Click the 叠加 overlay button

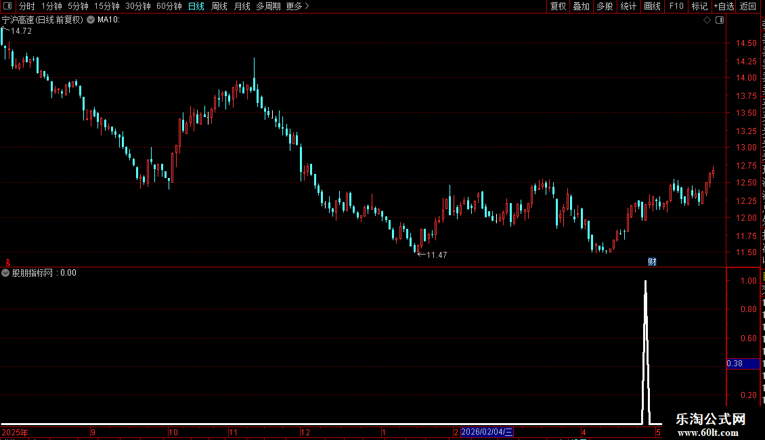pos(581,6)
